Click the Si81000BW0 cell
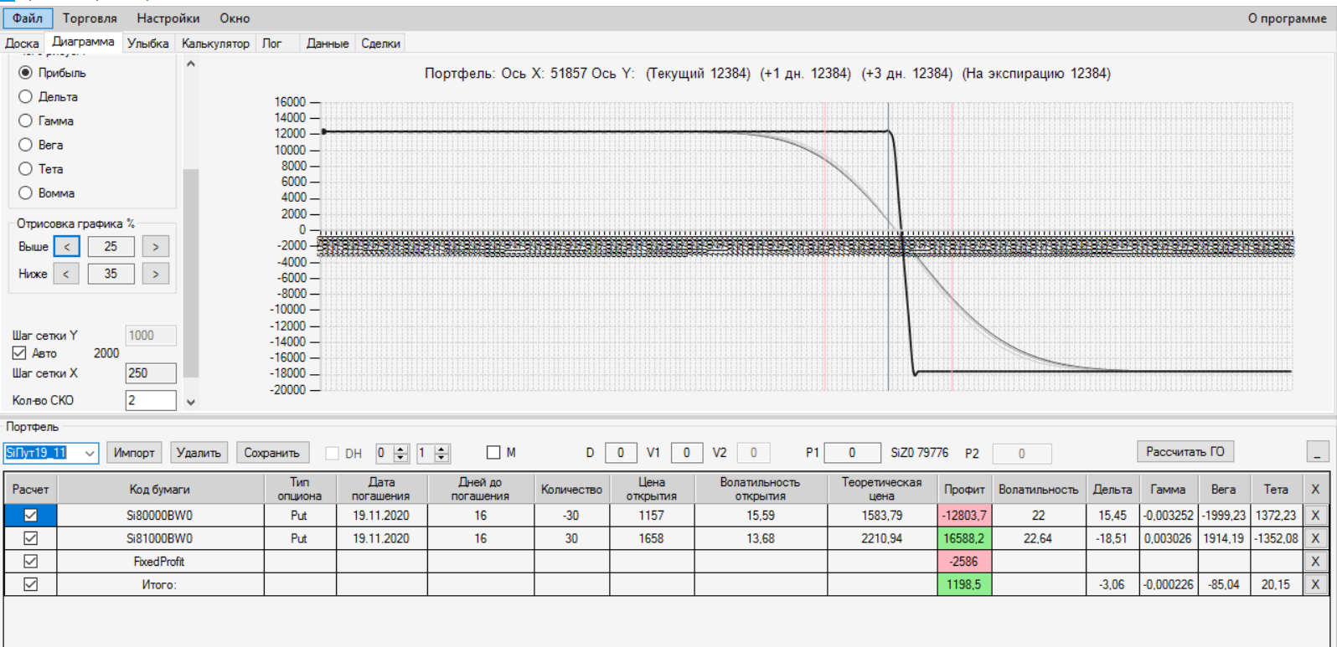Viewport: 1337px width, 647px height. [160, 538]
